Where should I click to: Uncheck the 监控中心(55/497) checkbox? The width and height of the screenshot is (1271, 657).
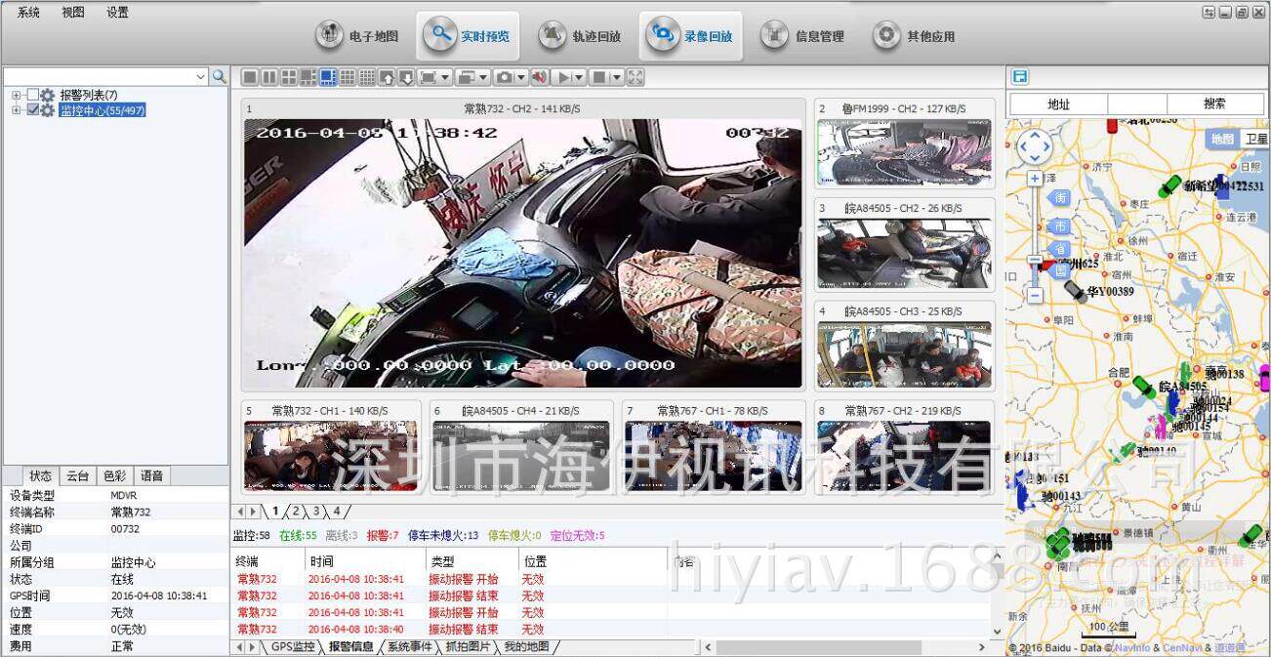click(33, 110)
